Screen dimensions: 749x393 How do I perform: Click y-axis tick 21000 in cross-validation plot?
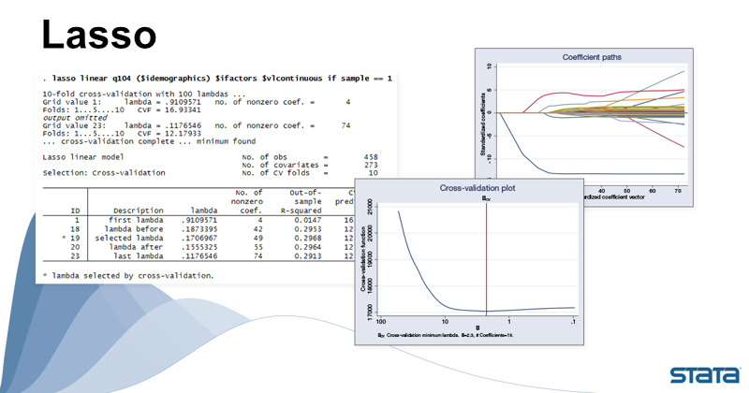pos(371,207)
